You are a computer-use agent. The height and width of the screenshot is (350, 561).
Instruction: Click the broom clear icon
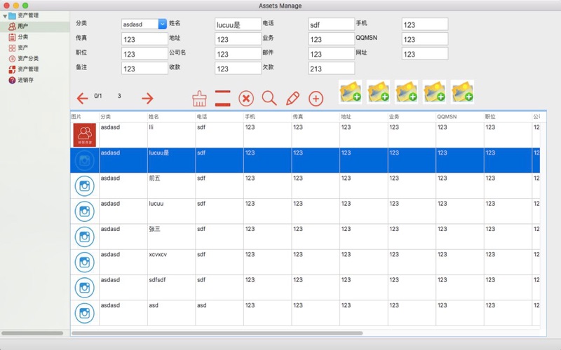[x=200, y=98]
